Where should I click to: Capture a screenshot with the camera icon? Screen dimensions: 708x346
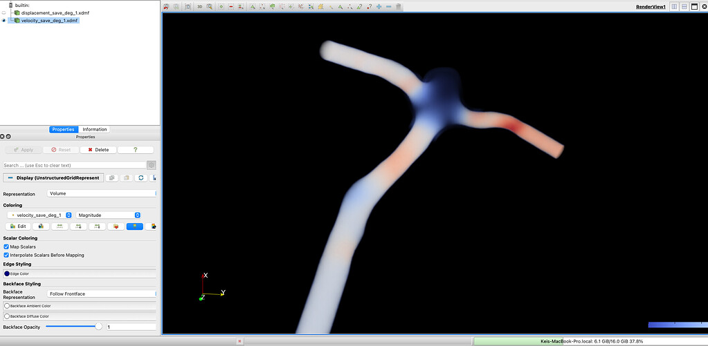pos(188,7)
